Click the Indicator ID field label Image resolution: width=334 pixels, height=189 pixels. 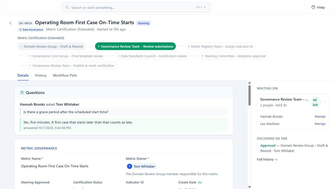coord(135,182)
